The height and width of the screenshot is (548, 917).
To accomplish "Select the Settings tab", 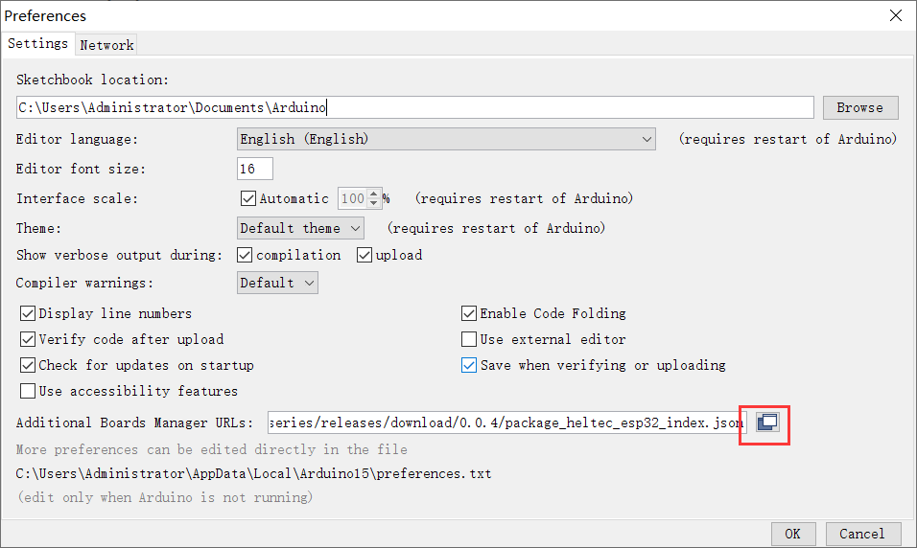I will point(38,44).
